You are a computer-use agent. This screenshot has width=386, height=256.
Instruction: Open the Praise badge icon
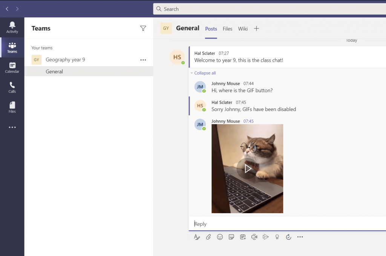point(277,237)
